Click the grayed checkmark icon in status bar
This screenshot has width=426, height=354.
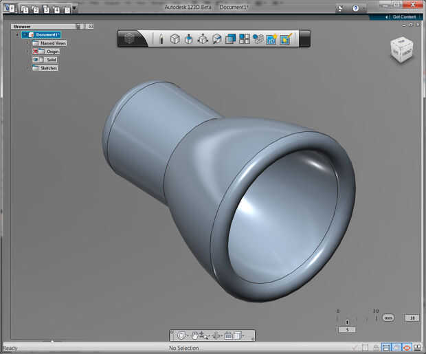[355, 348]
